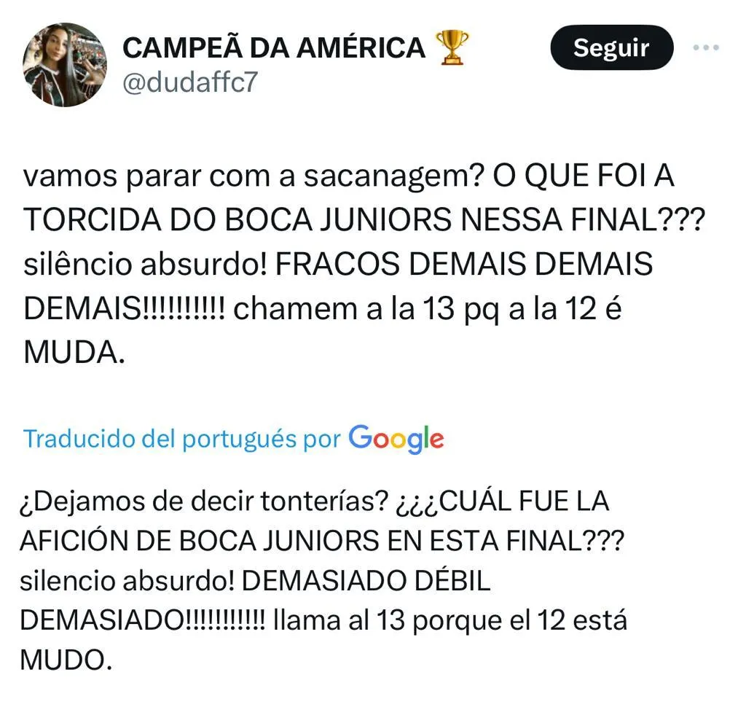Open the CAMPEÃ DA AMÉRICA display name
The height and width of the screenshot is (707, 746).
[273, 48]
